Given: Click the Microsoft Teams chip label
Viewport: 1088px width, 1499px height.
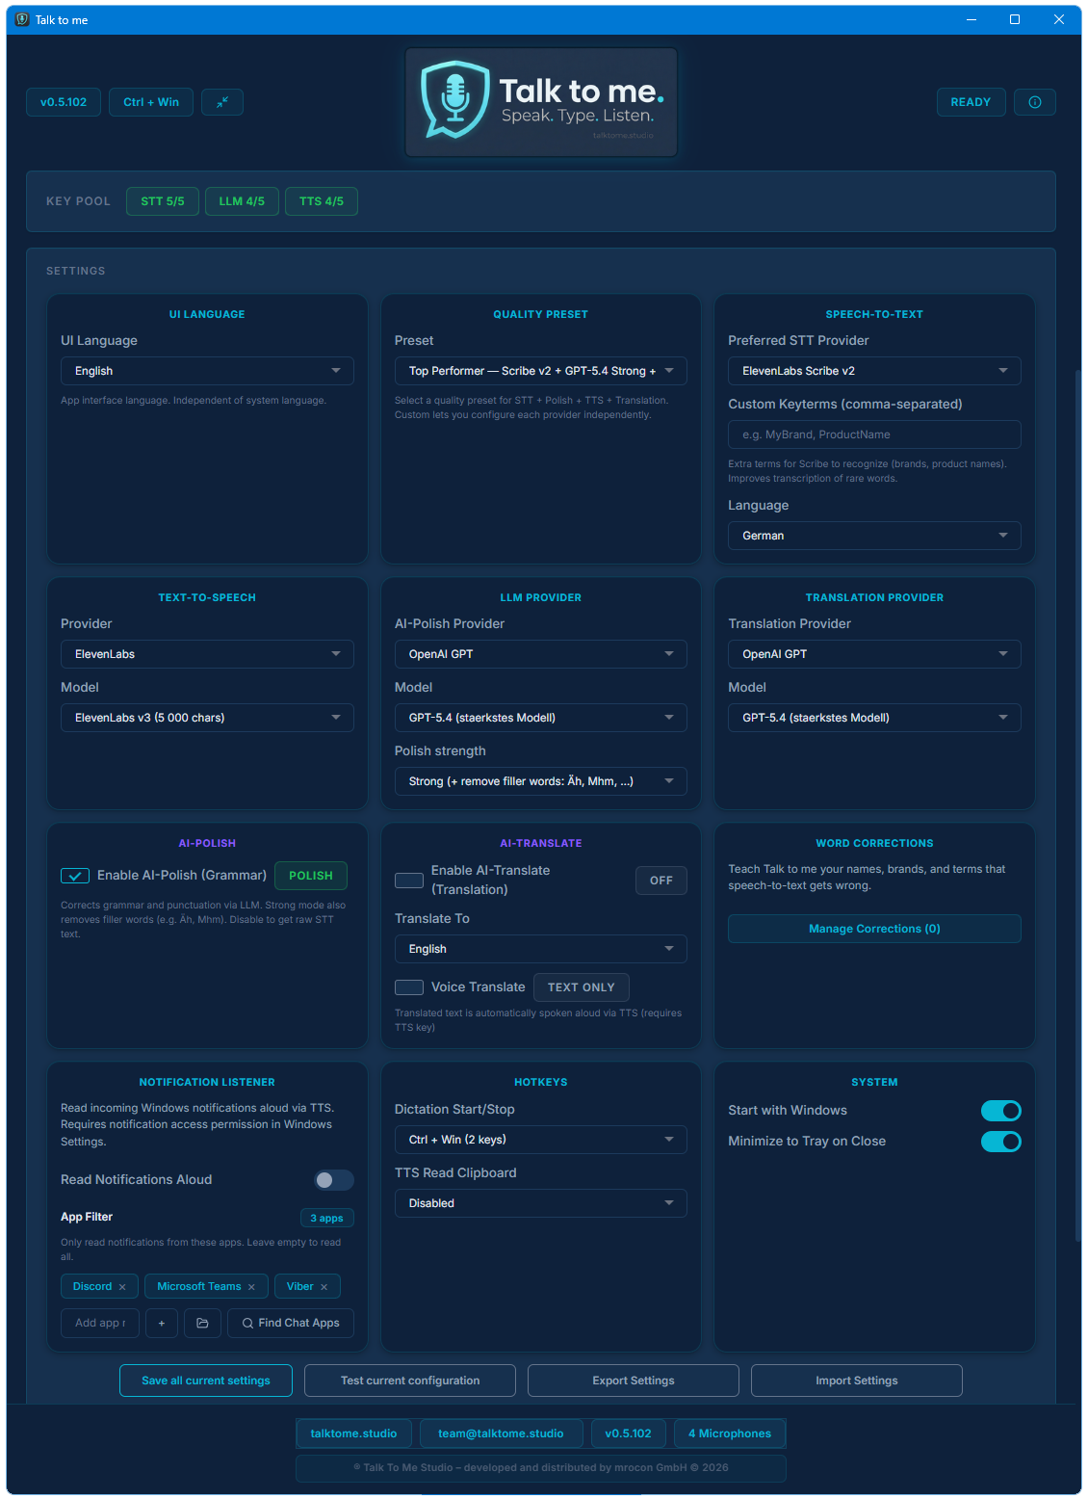Looking at the screenshot, I should tap(199, 1287).
